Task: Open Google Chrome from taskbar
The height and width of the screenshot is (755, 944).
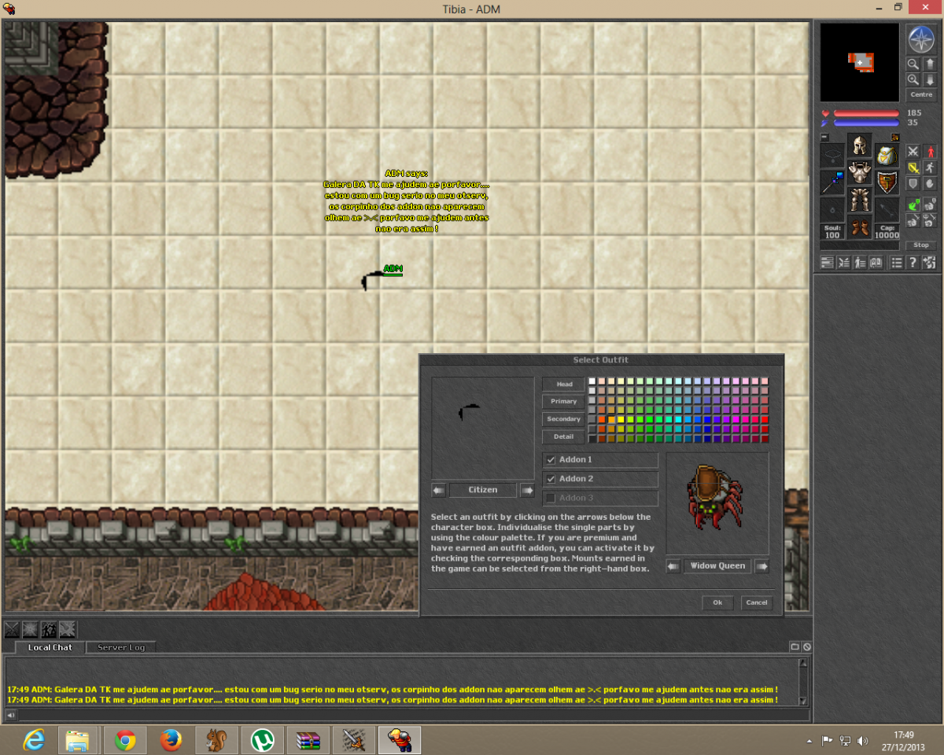Action: (x=125, y=740)
